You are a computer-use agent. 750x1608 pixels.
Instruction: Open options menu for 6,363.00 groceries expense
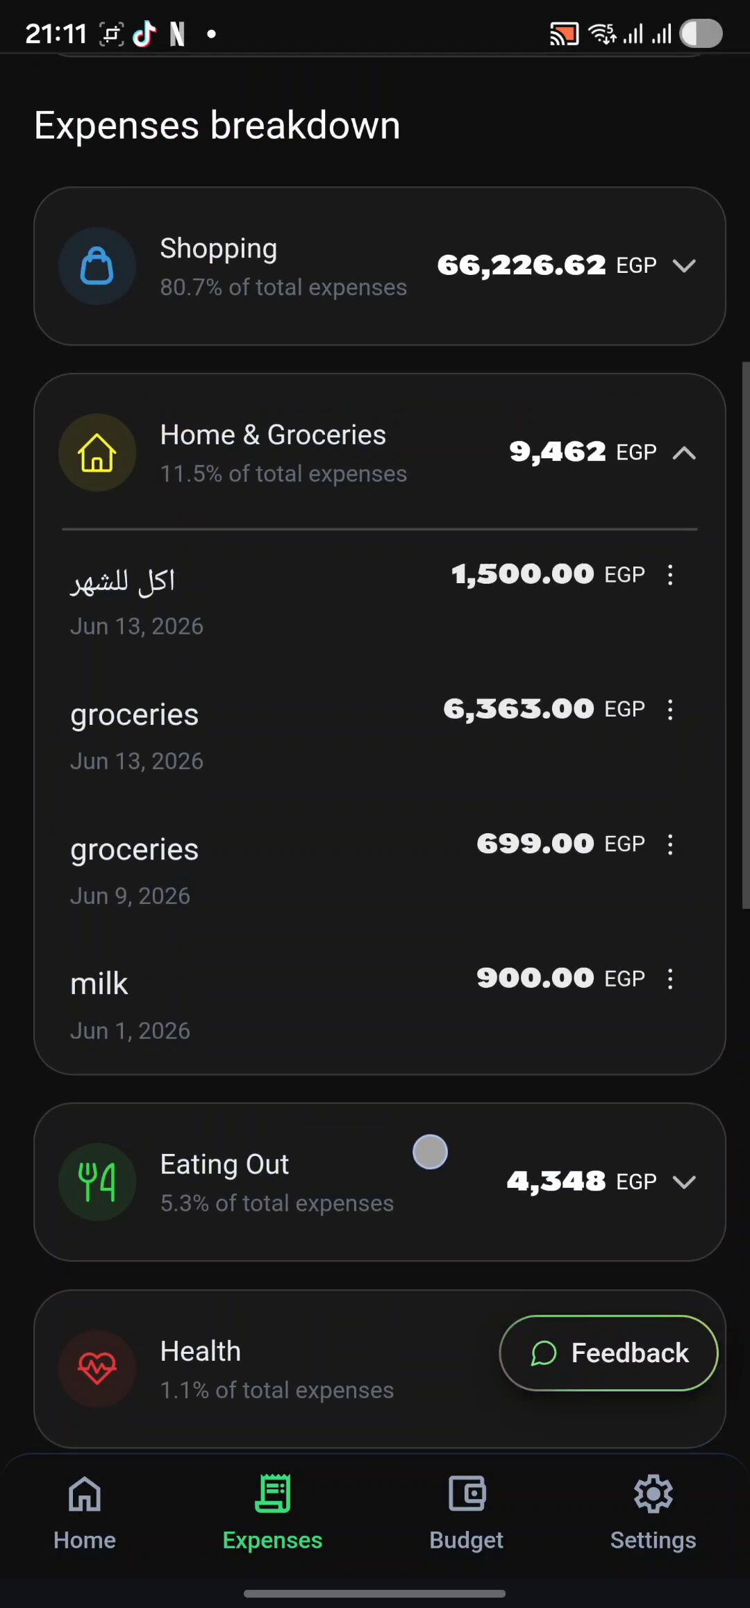[670, 710]
